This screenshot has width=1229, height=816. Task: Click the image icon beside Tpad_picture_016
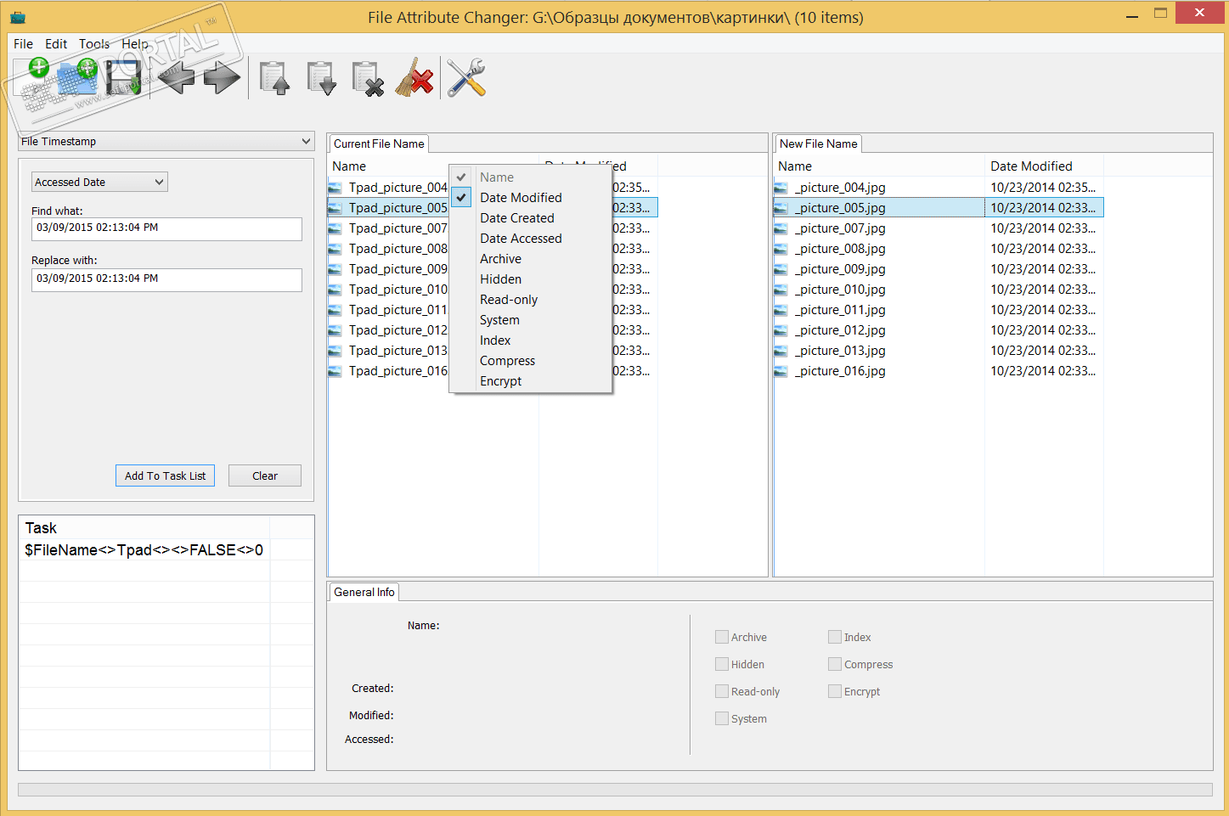pos(335,371)
